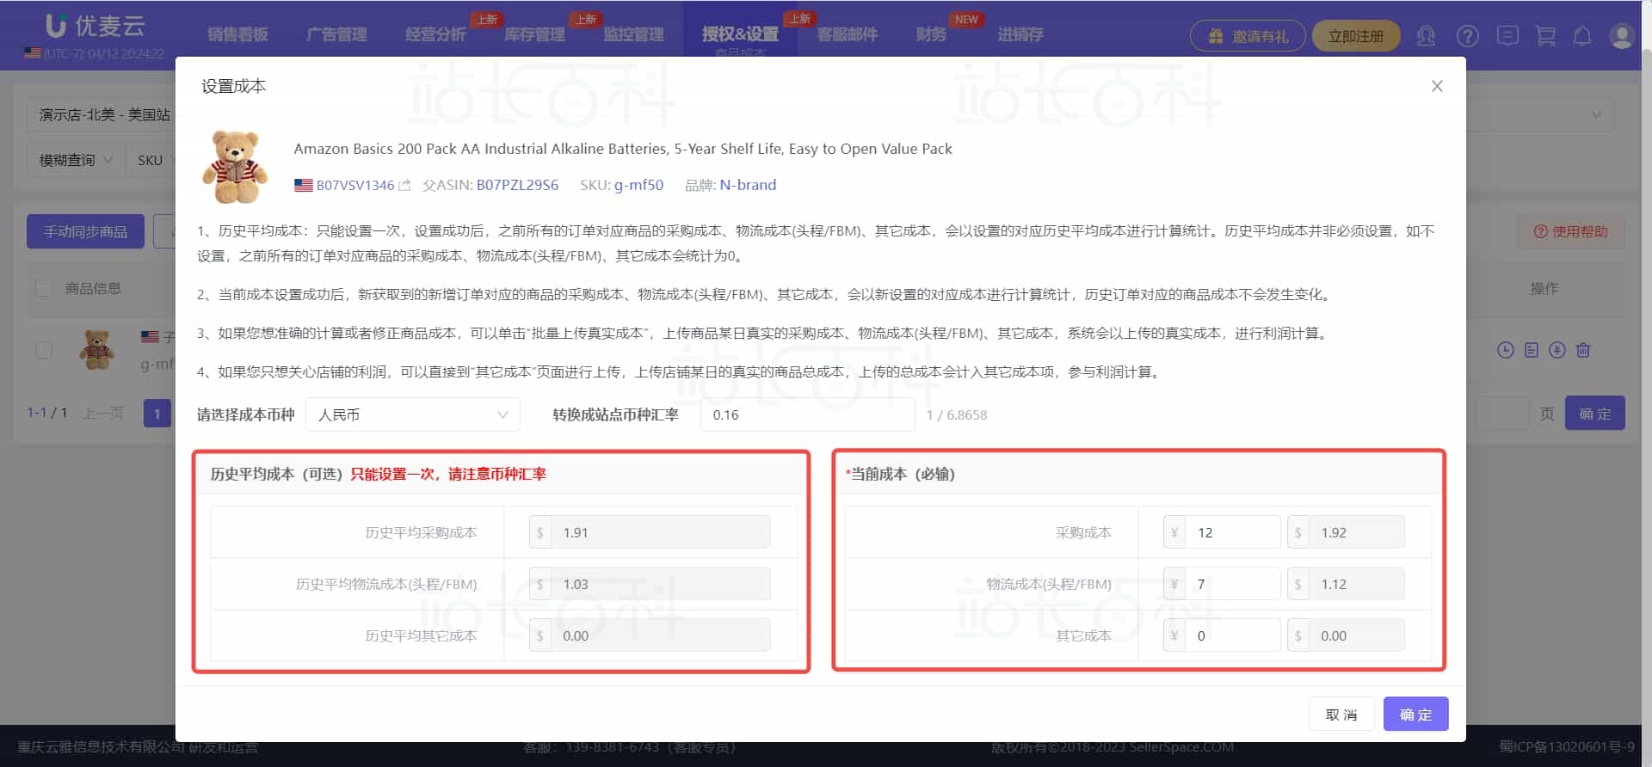Open the customer service headset icon

pyautogui.click(x=1426, y=36)
